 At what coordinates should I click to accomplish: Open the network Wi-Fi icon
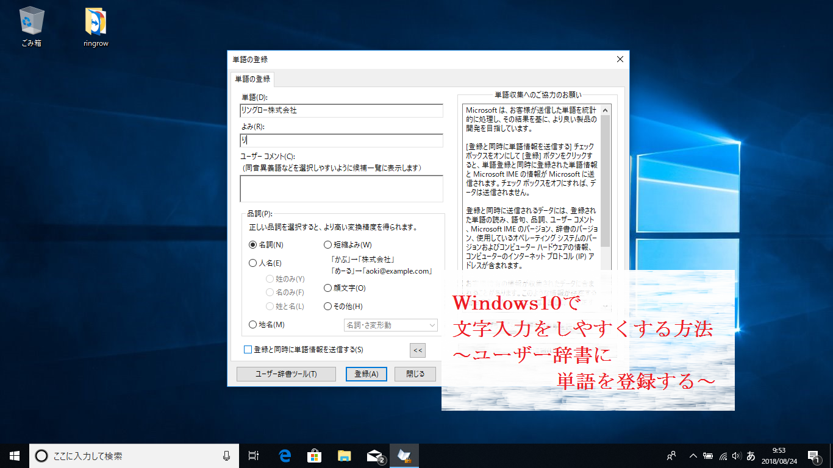coord(723,455)
